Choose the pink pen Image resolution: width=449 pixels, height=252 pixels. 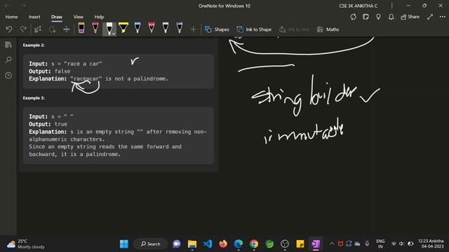[95, 28]
